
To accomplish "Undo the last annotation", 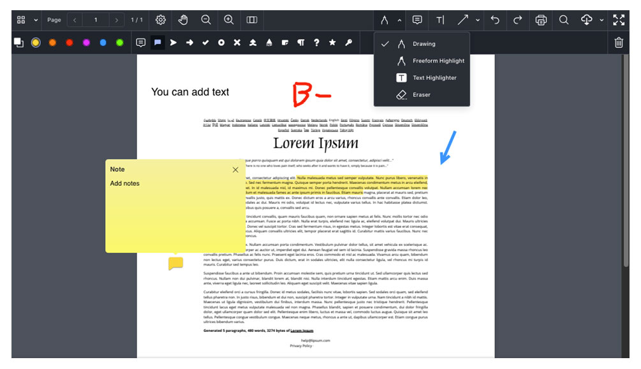I will coord(495,20).
